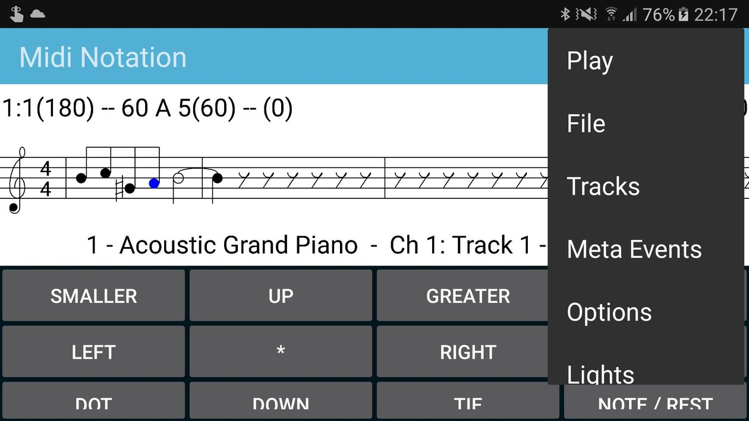Click the treble clef symbol
Viewport: 749px width, 421px height.
pos(17,181)
